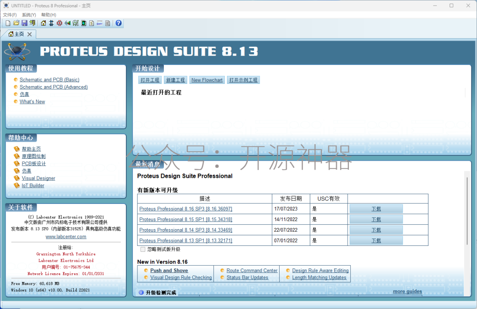Open the 仿真 help under 帮助中心

pos(26,171)
